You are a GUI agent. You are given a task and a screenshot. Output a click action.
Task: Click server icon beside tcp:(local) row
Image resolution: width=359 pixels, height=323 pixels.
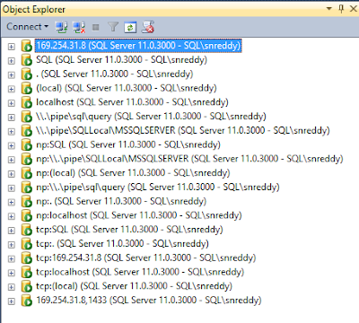pos(26,286)
